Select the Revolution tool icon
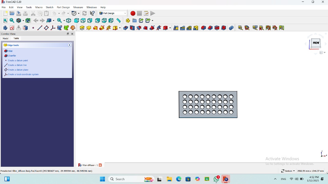The image size is (328, 184). [x=89, y=28]
